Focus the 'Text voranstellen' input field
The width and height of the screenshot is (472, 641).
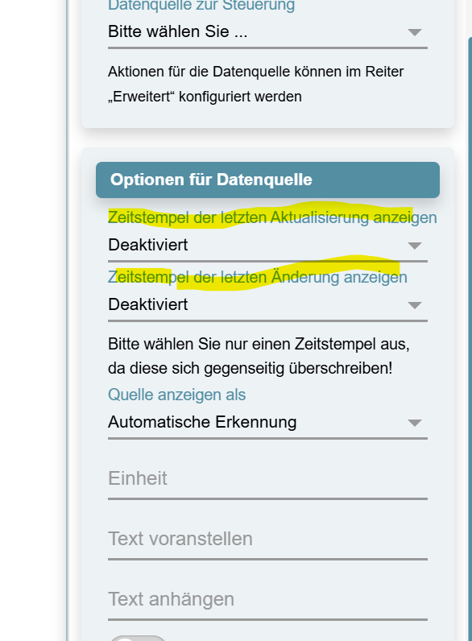[267, 540]
